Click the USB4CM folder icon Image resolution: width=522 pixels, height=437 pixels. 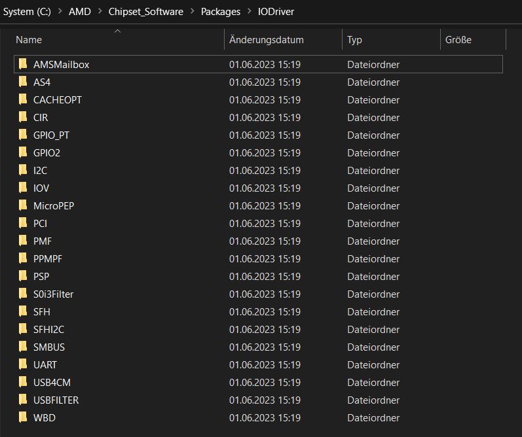[23, 381]
